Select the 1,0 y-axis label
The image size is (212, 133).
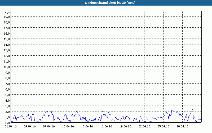pos(7,117)
